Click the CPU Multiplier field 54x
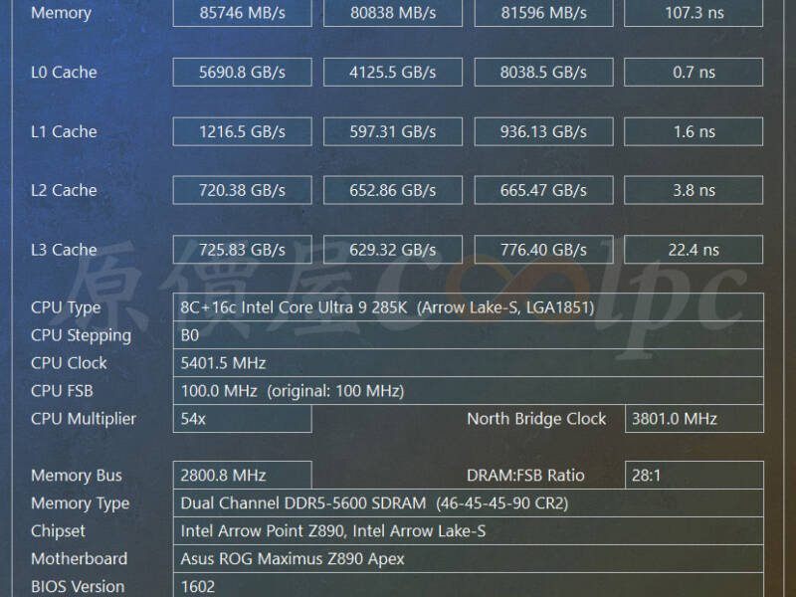Viewport: 796px width, 597px height. [242, 419]
